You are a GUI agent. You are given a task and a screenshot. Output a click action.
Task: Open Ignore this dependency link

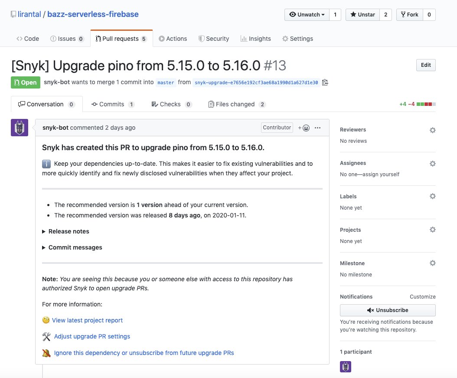[x=144, y=353]
